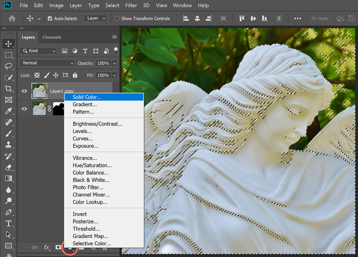The image size is (358, 257).
Task: Click the mask link icon on lower layer
Action: [49, 109]
